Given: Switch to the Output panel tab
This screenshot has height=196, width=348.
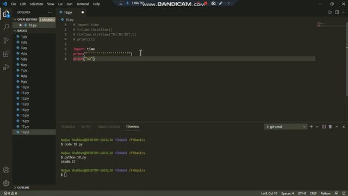Looking at the screenshot, I should [x=86, y=127].
